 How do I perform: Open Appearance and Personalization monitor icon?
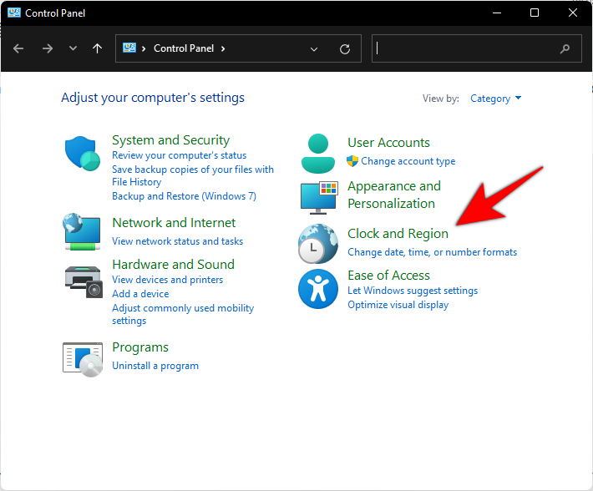point(317,195)
